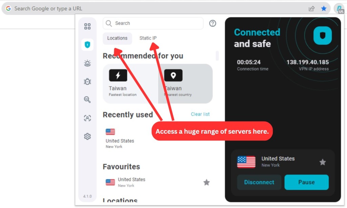Viewport: 347px width, 208px height.
Task: Open the Search magnifier icon in sidebar
Action: point(87,100)
